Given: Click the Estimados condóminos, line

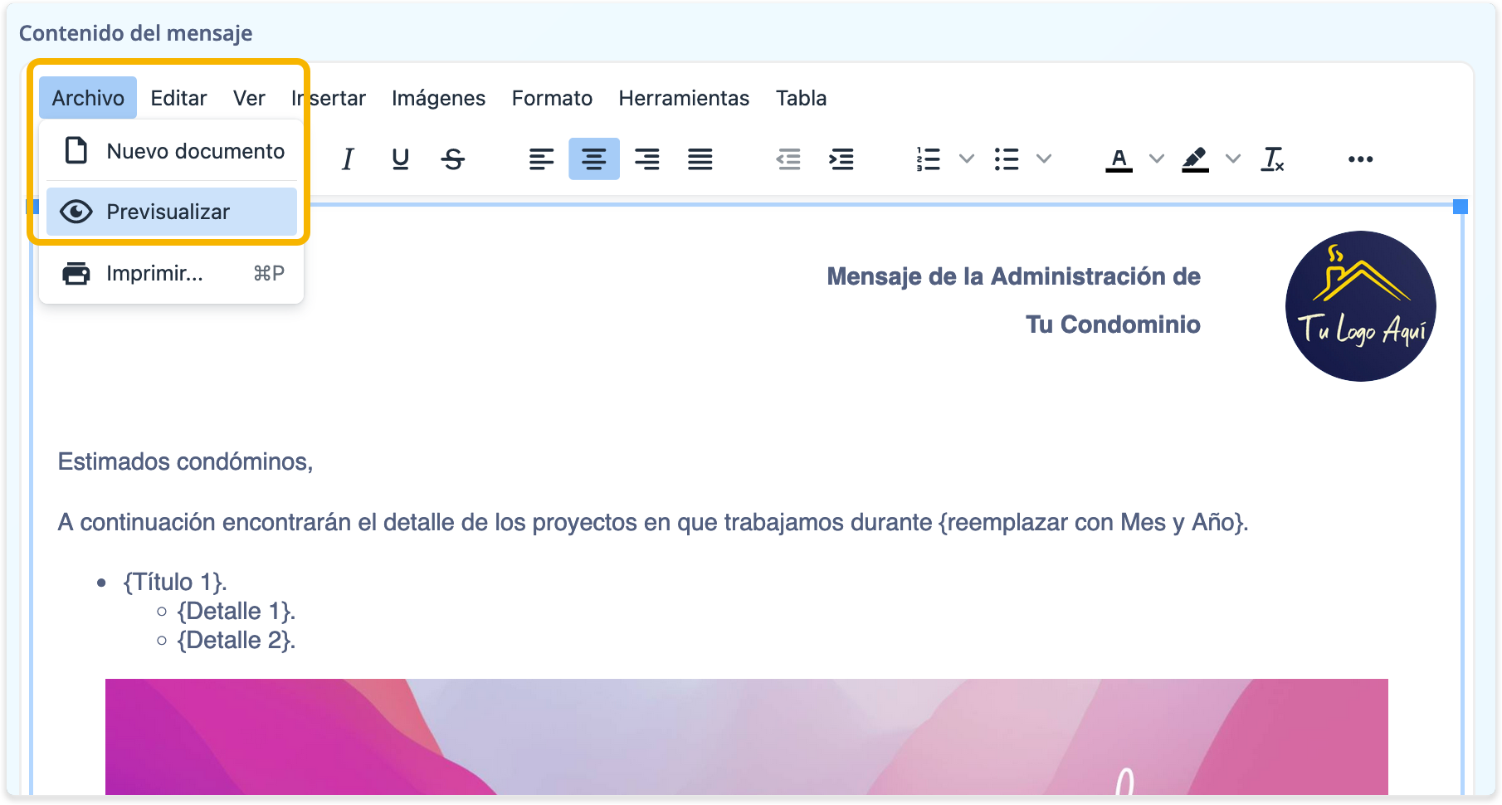Looking at the screenshot, I should [x=185, y=461].
